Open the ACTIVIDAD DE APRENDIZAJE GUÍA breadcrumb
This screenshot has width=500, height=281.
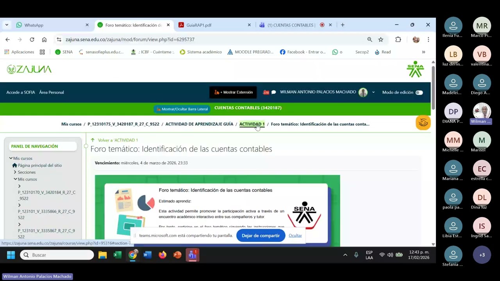[x=199, y=124]
